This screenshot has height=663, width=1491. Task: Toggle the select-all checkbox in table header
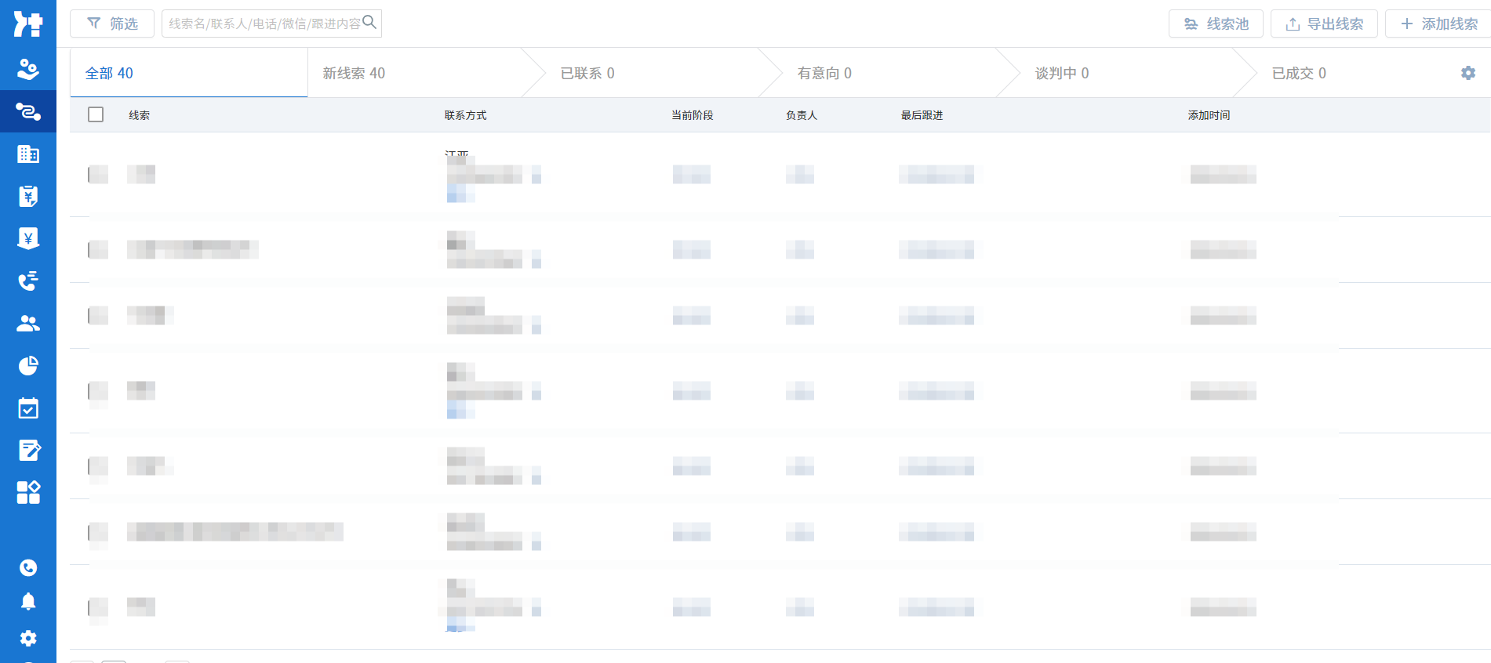click(x=96, y=115)
